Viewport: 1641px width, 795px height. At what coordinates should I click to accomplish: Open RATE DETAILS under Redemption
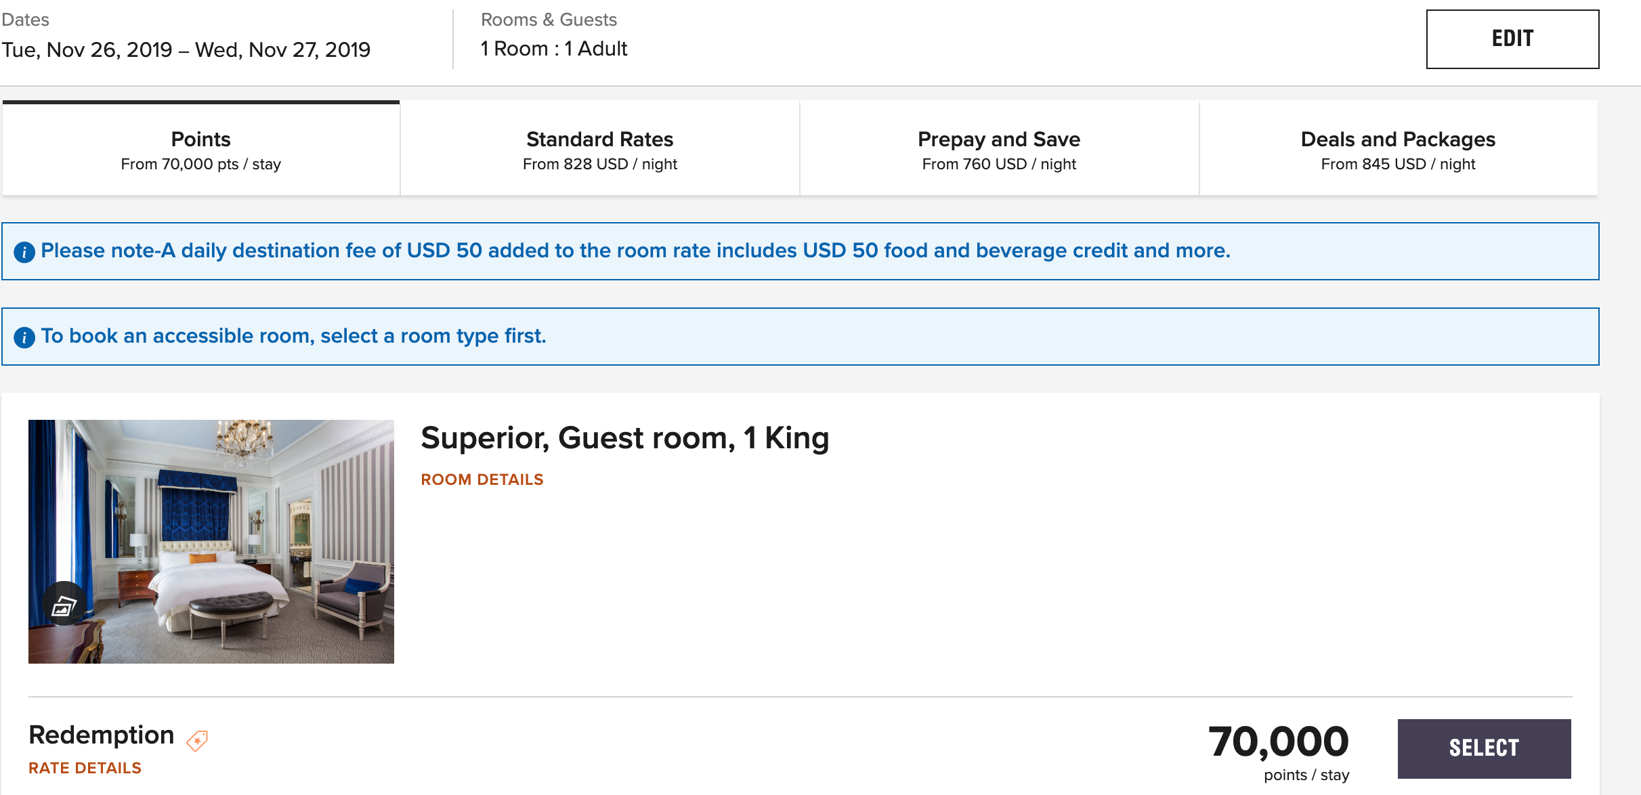pyautogui.click(x=84, y=768)
